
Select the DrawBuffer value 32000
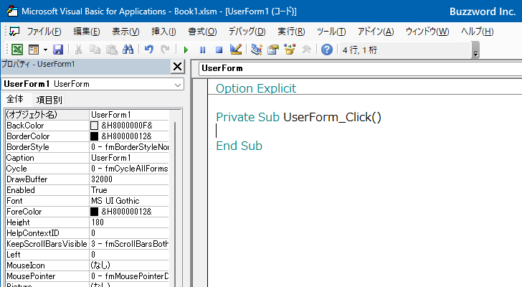[129, 179]
